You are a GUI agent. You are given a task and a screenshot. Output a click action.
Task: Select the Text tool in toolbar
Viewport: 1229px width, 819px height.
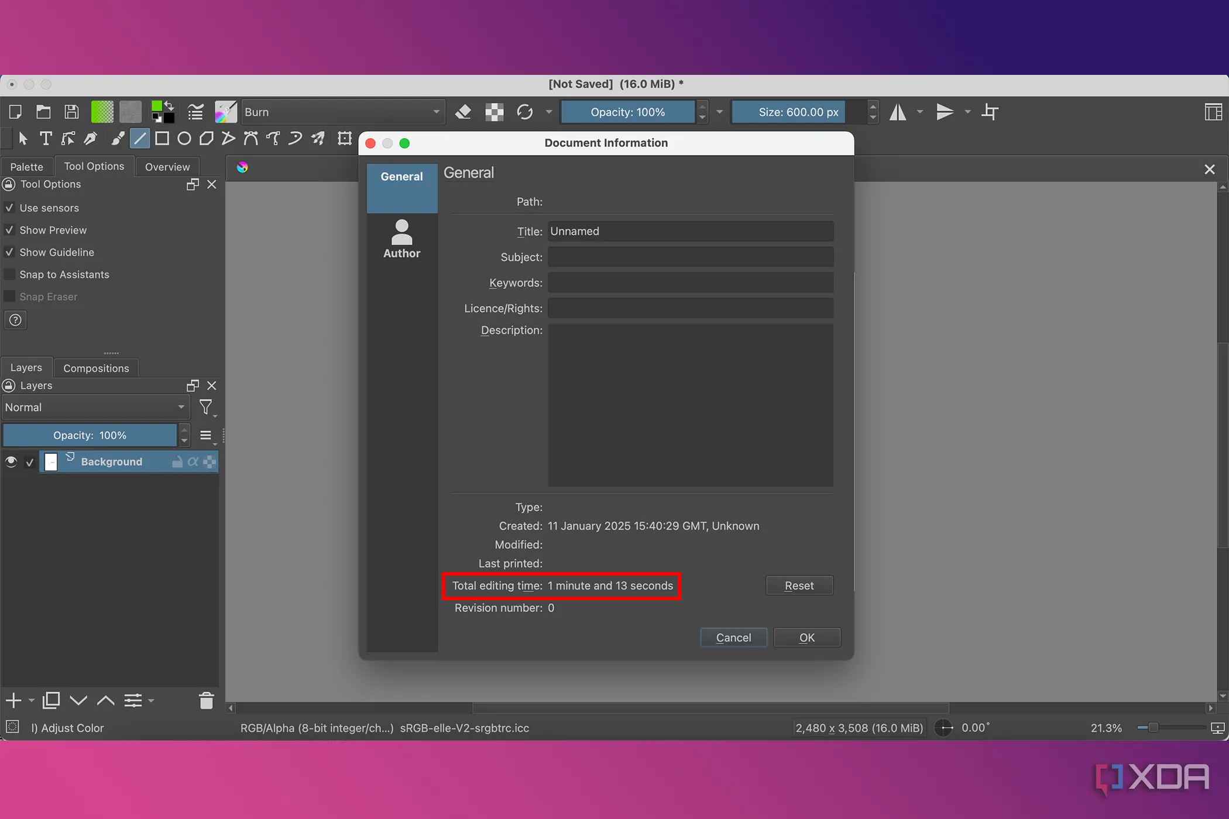(x=46, y=139)
